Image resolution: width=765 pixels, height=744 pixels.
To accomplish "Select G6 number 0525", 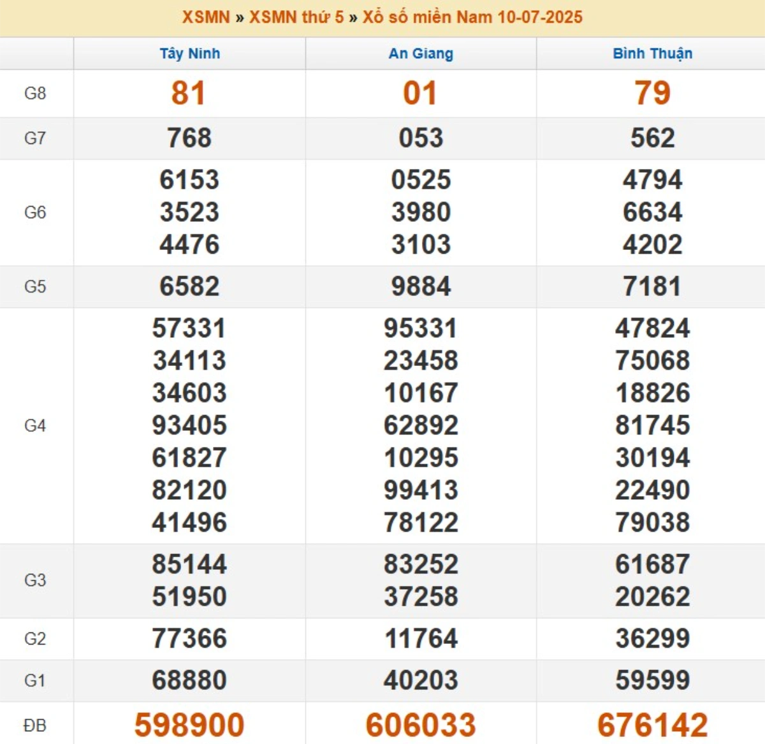I will point(421,180).
